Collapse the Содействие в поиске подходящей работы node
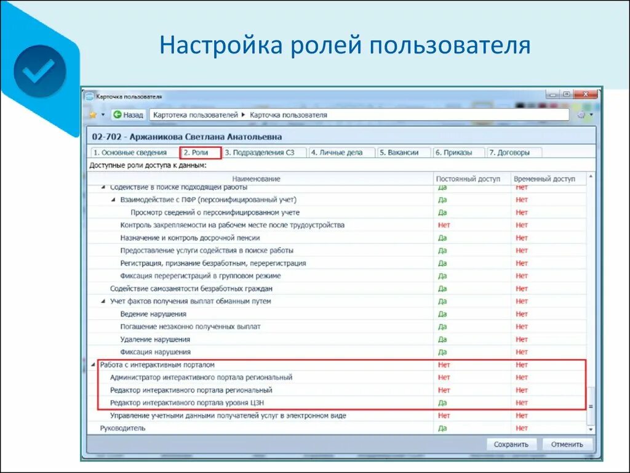630x473 pixels. pos(103,187)
